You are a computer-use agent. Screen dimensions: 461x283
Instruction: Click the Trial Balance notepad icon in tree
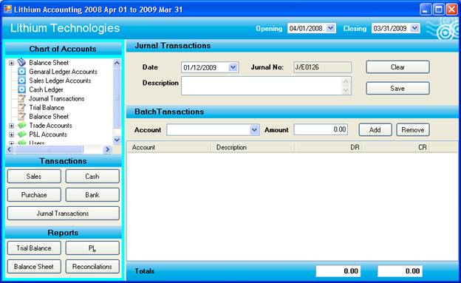coord(21,107)
